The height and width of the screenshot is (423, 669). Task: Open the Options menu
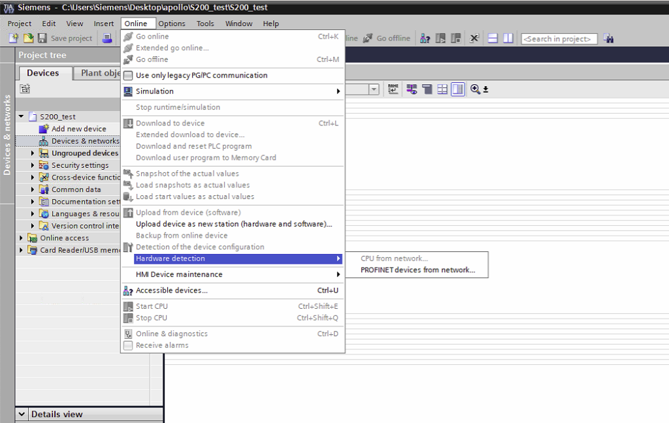(172, 23)
